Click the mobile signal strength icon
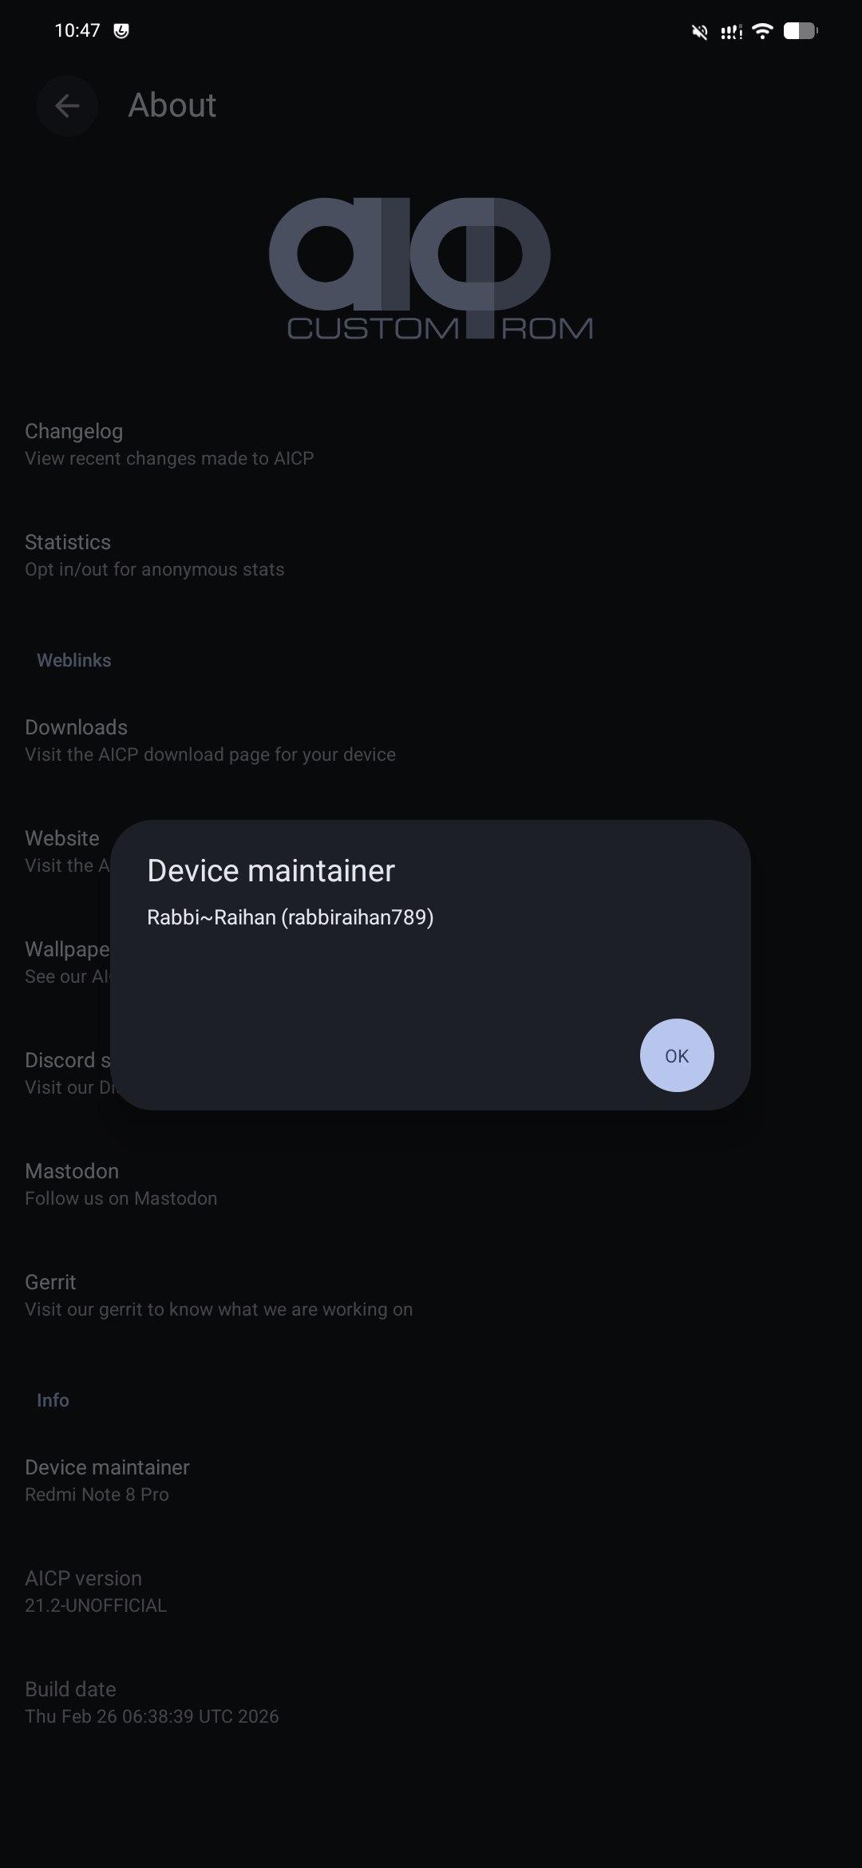The height and width of the screenshot is (1868, 862). pos(731,32)
